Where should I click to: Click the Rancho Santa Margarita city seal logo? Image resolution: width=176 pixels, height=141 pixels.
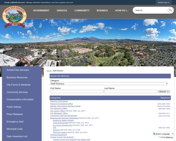pos(14,17)
